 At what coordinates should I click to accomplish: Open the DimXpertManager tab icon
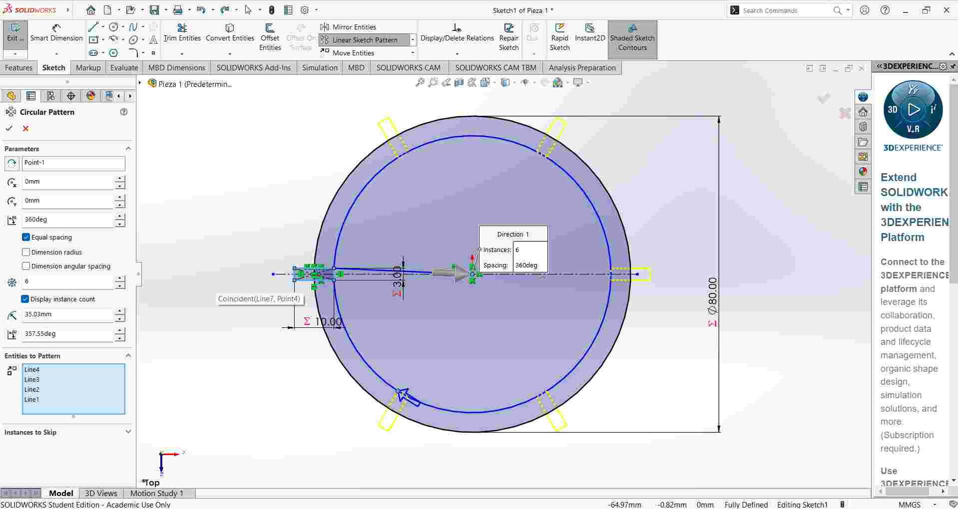tap(71, 96)
